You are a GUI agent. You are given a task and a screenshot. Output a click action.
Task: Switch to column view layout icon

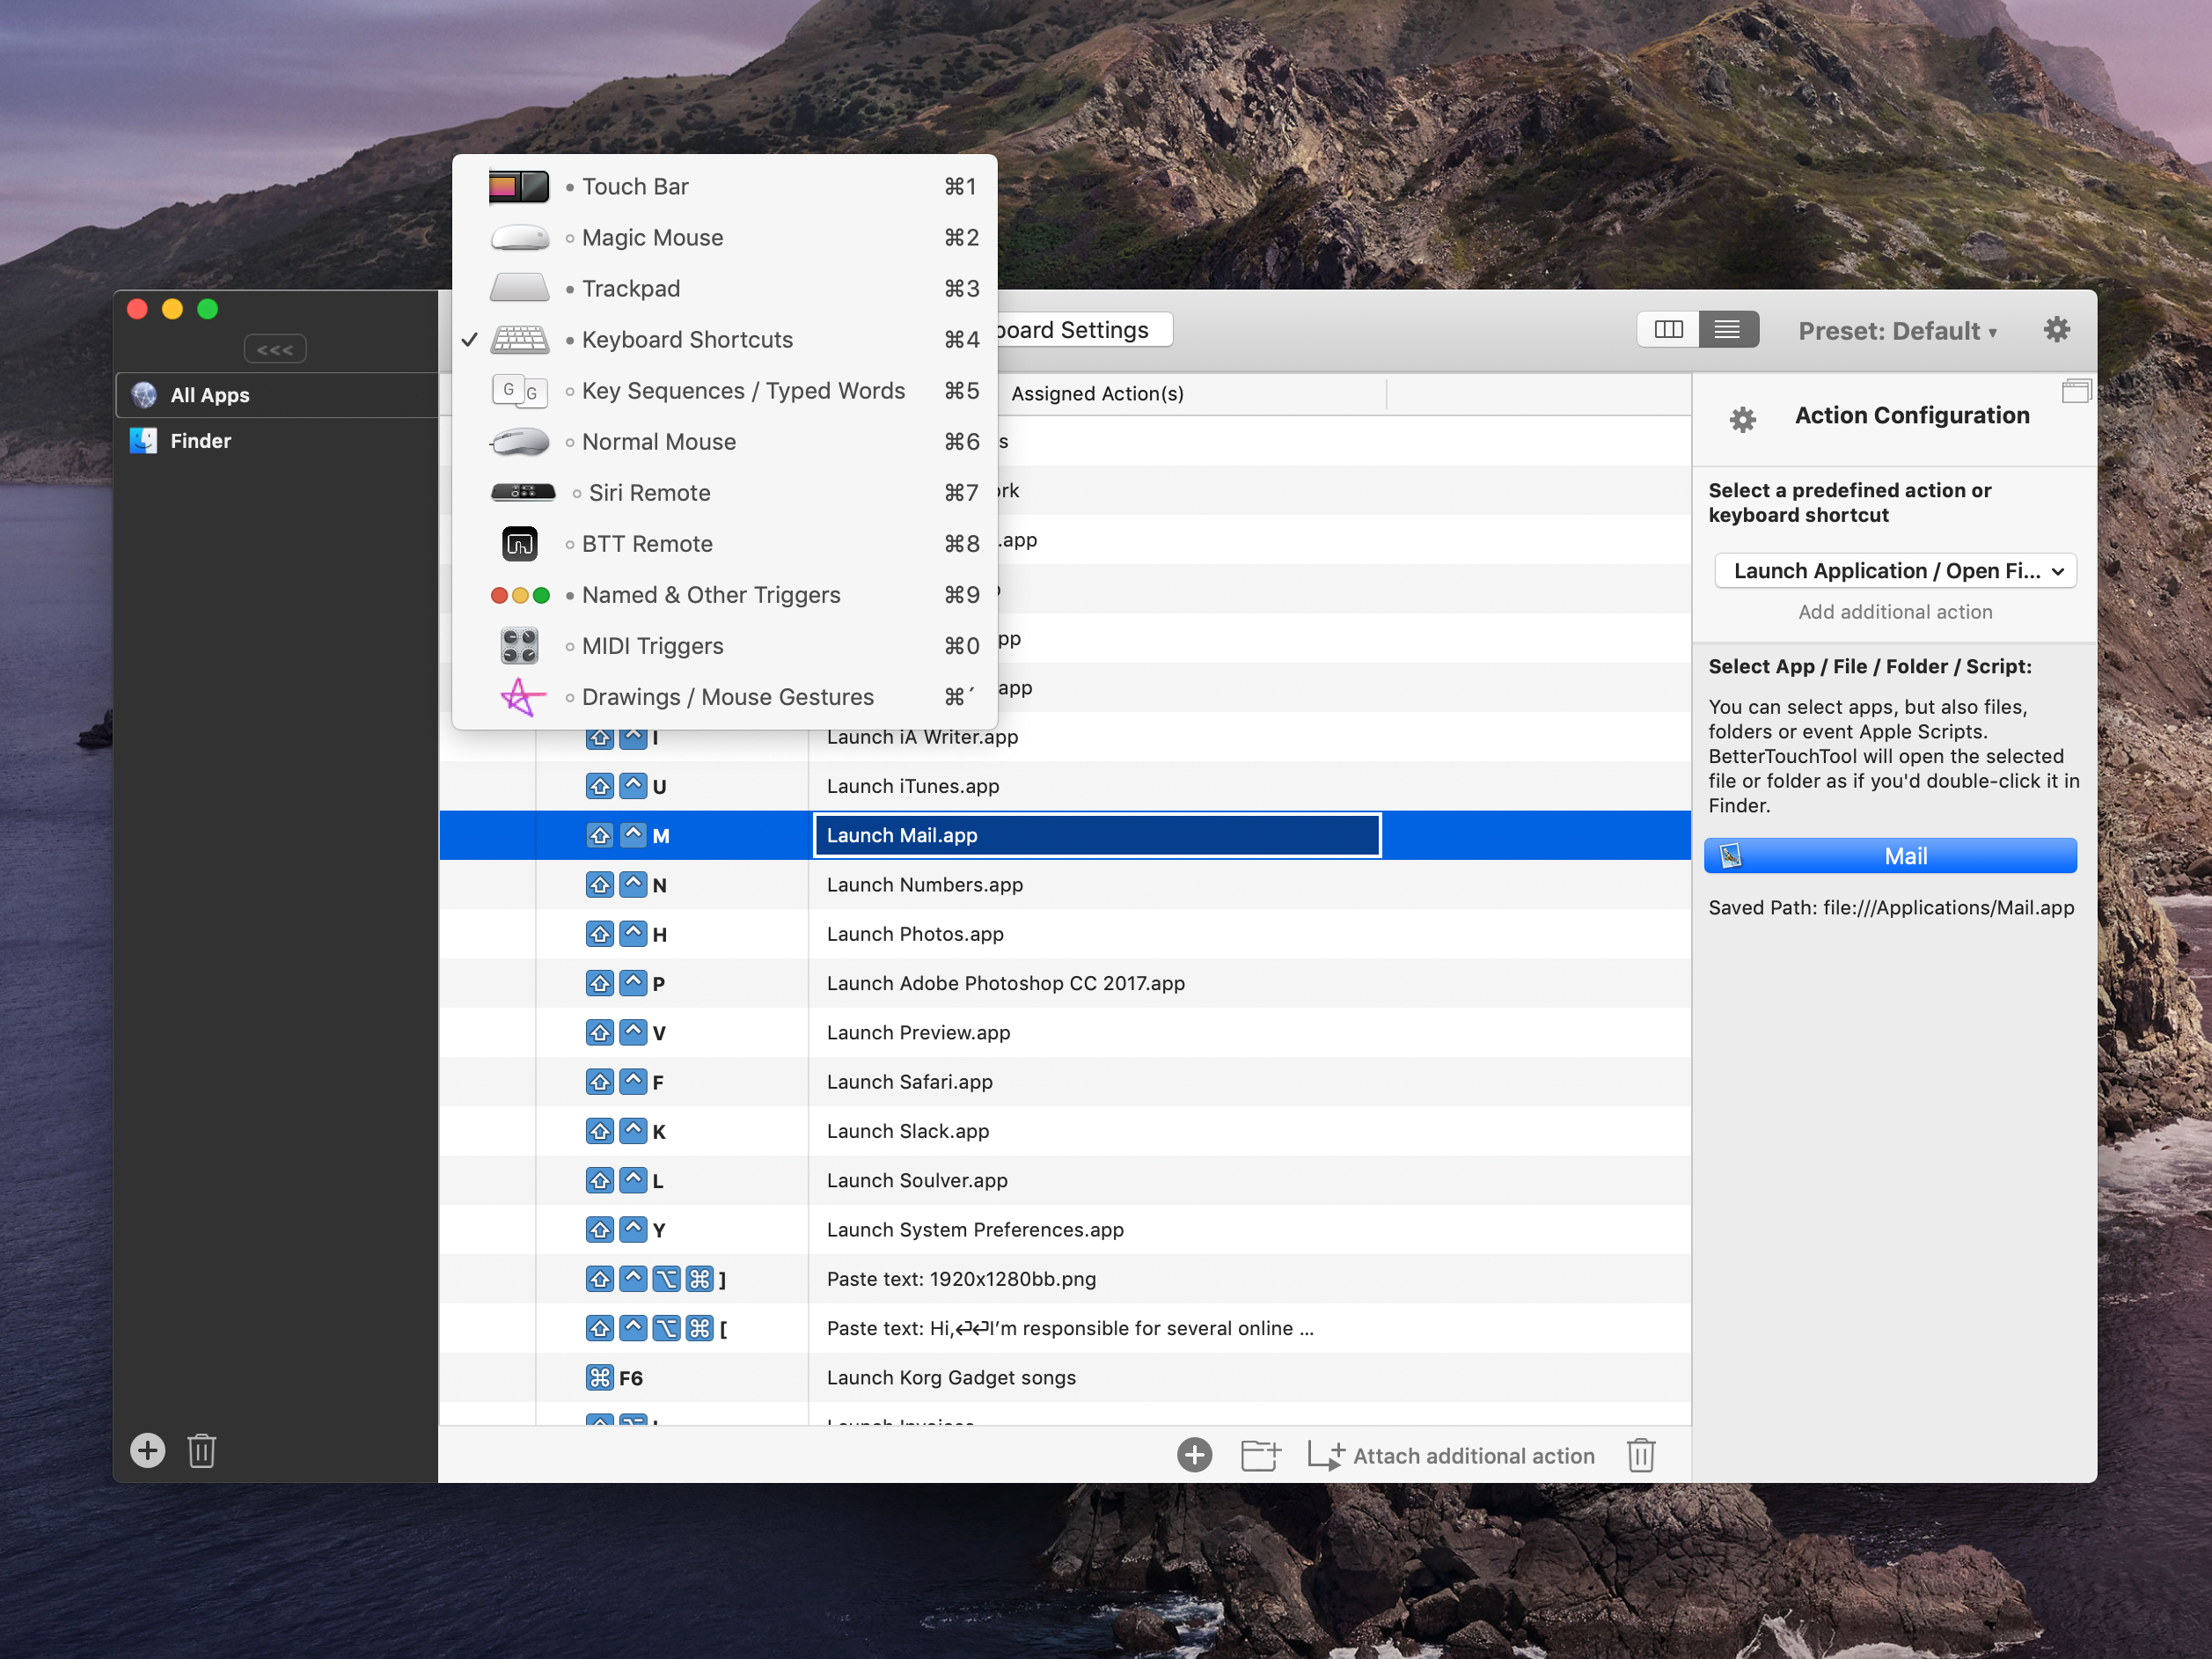(1668, 330)
